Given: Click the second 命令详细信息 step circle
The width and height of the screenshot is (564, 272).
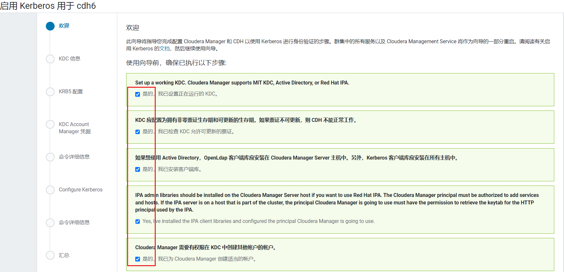Looking at the screenshot, I should click(50, 223).
